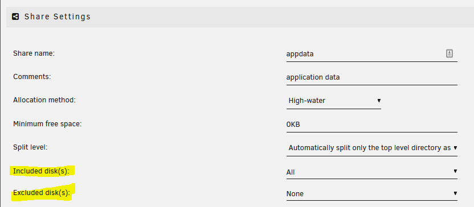Image resolution: width=474 pixels, height=207 pixels.
Task: Focus the Share name field containing appdata
Action: tap(371, 55)
